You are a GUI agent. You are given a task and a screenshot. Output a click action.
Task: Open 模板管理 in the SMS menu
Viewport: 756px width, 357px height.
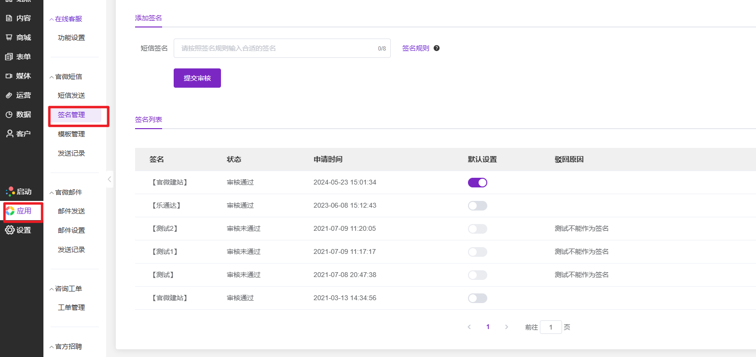point(71,134)
